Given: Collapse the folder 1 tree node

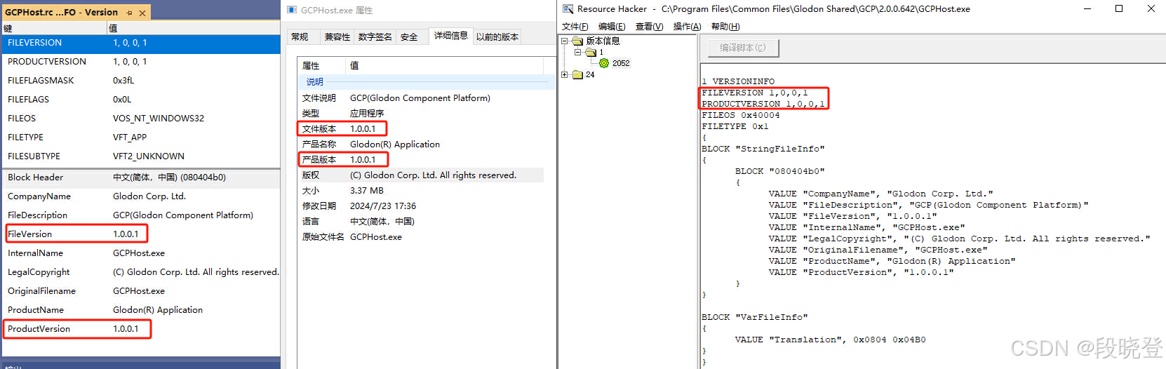Looking at the screenshot, I should 577,53.
